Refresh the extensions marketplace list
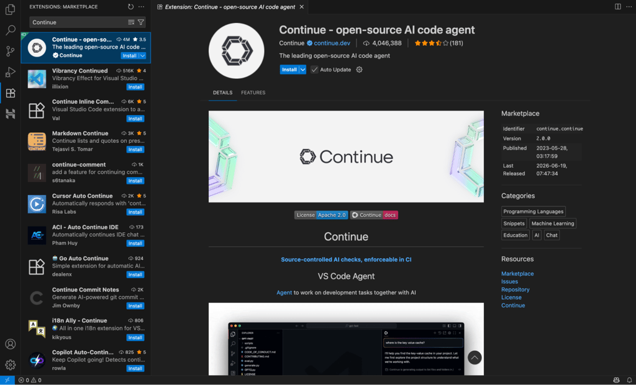 pos(130,6)
